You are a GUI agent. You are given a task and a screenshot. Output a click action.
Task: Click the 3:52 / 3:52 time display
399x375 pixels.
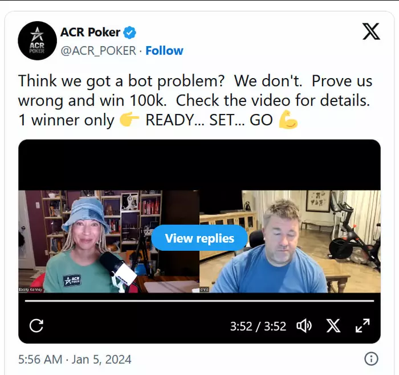pos(258,326)
